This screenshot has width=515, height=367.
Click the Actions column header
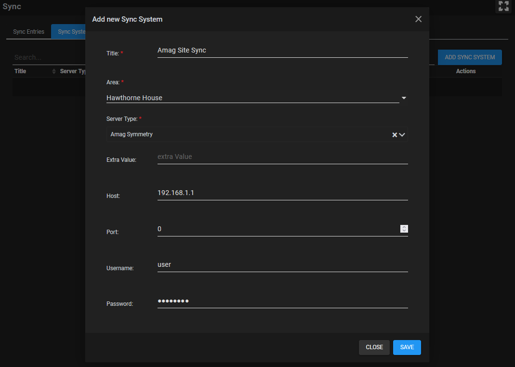point(466,71)
